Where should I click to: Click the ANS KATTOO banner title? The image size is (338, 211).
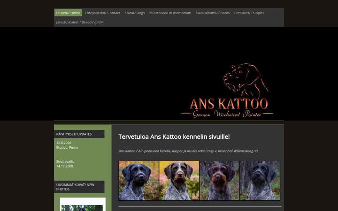229,104
